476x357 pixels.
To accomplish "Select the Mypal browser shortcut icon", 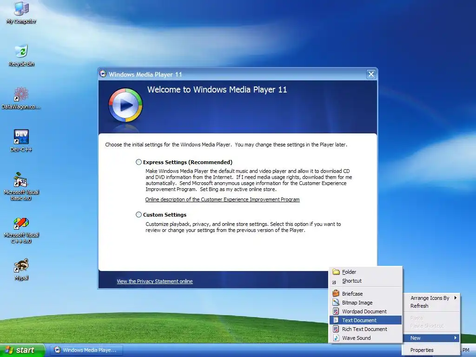I will tap(21, 269).
